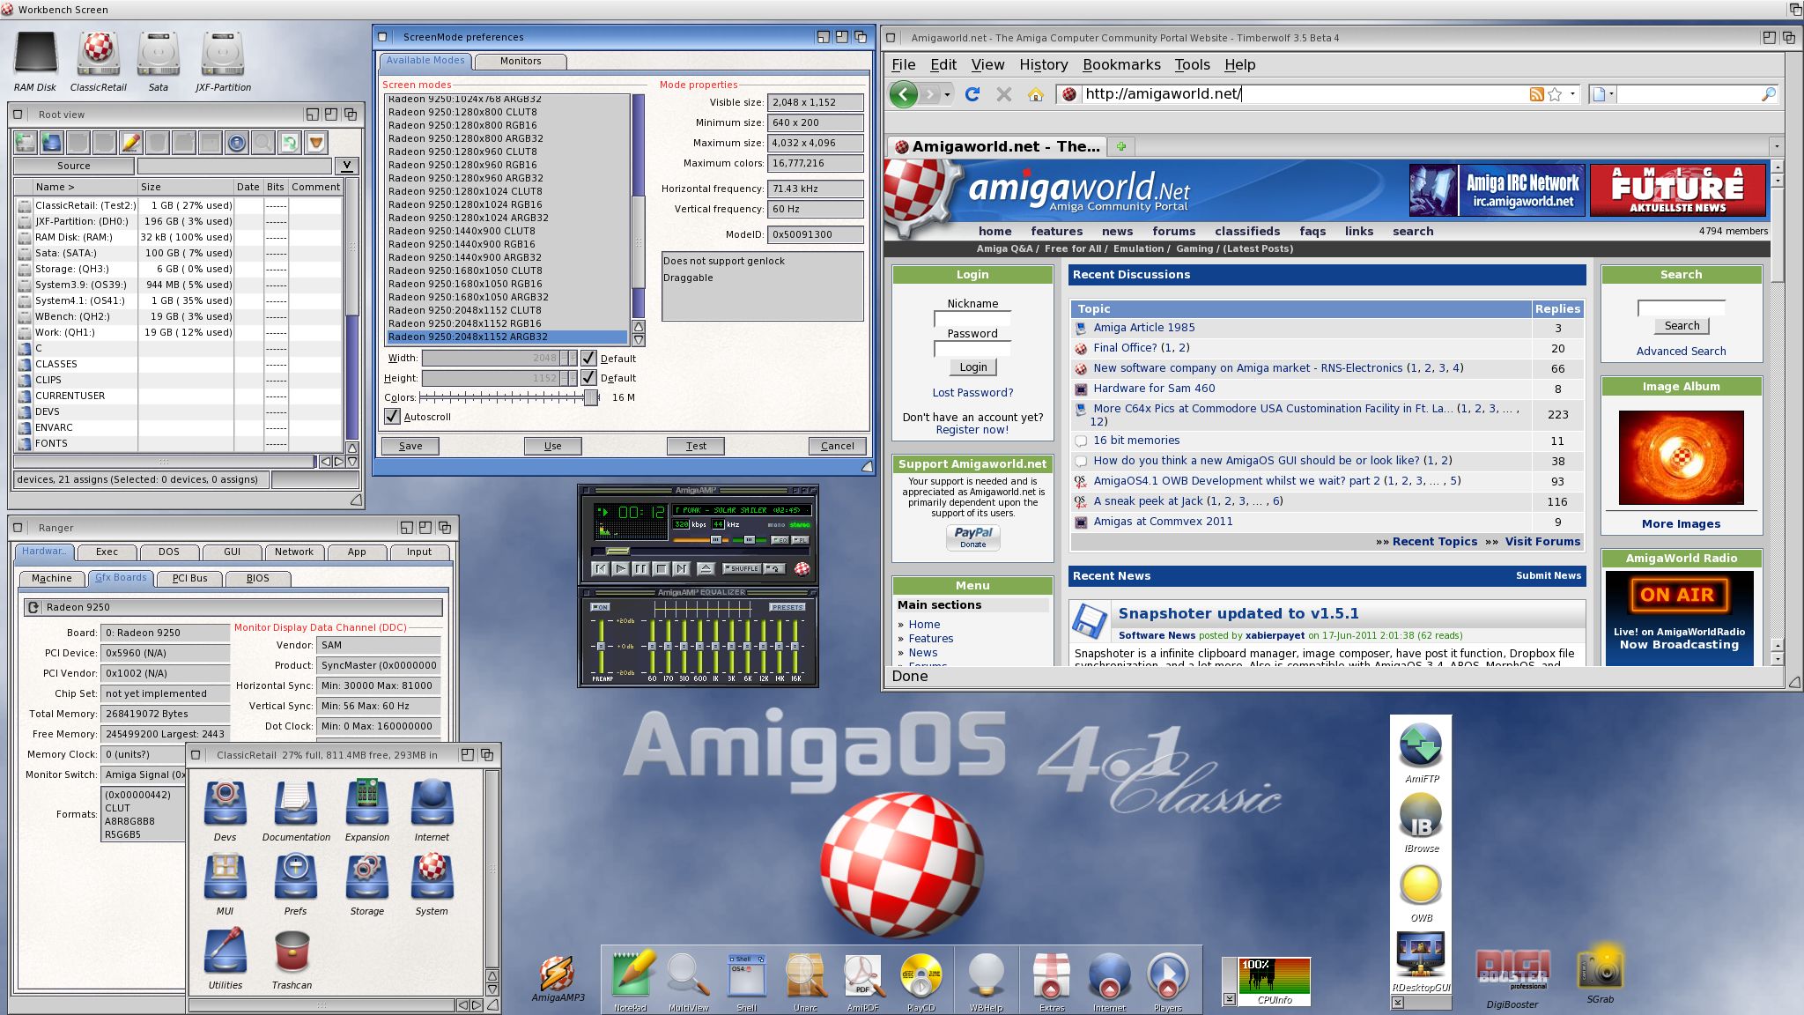Toggle the EQ button in AmigaAMP
The image size is (1804, 1015).
pyautogui.click(x=780, y=540)
